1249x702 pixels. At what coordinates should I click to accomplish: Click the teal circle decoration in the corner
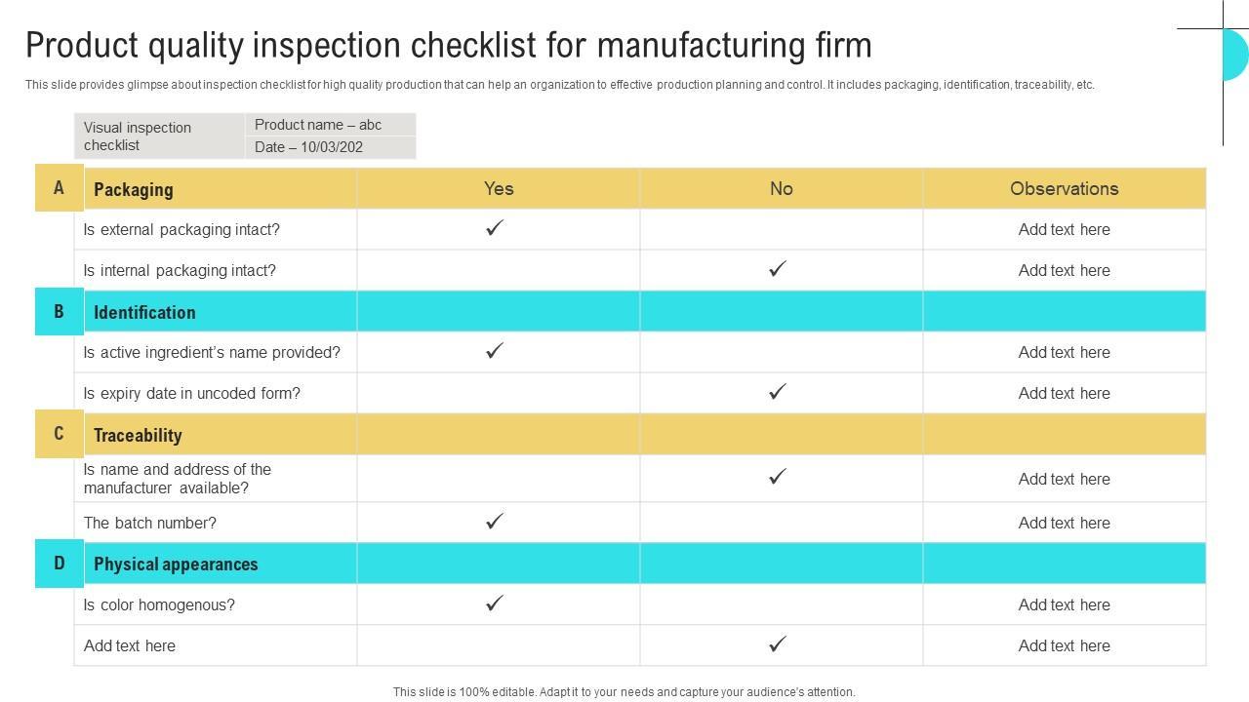tap(1235, 55)
